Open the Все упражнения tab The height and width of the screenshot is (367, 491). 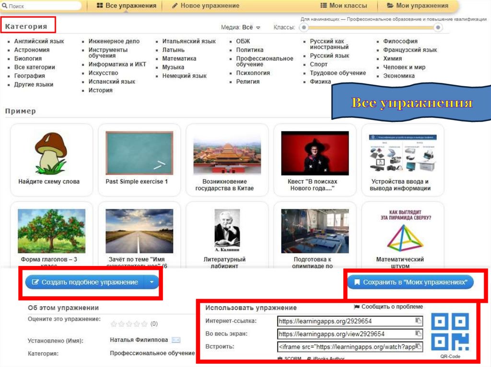(126, 6)
